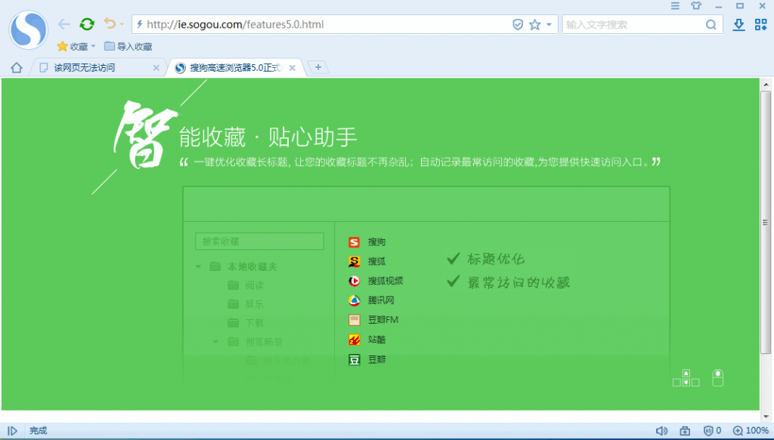Screen dimensions: 774x440
Task: Expand the undo-close history dropdown arrow
Action: (122, 25)
